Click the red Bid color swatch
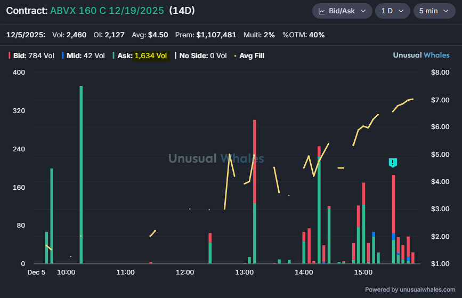The image size is (462, 298). point(10,55)
